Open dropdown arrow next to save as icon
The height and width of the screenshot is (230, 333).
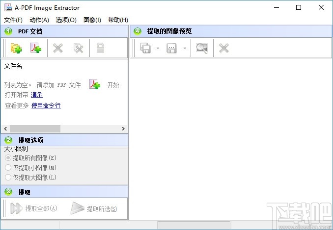coord(185,49)
